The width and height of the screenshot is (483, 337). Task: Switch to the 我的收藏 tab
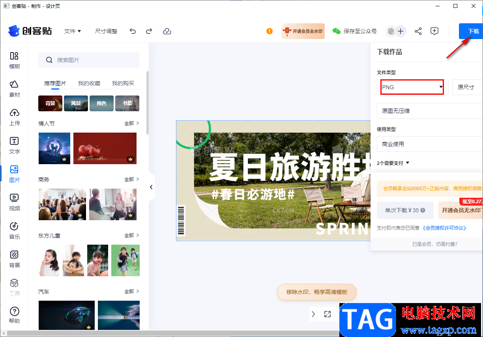[89, 83]
